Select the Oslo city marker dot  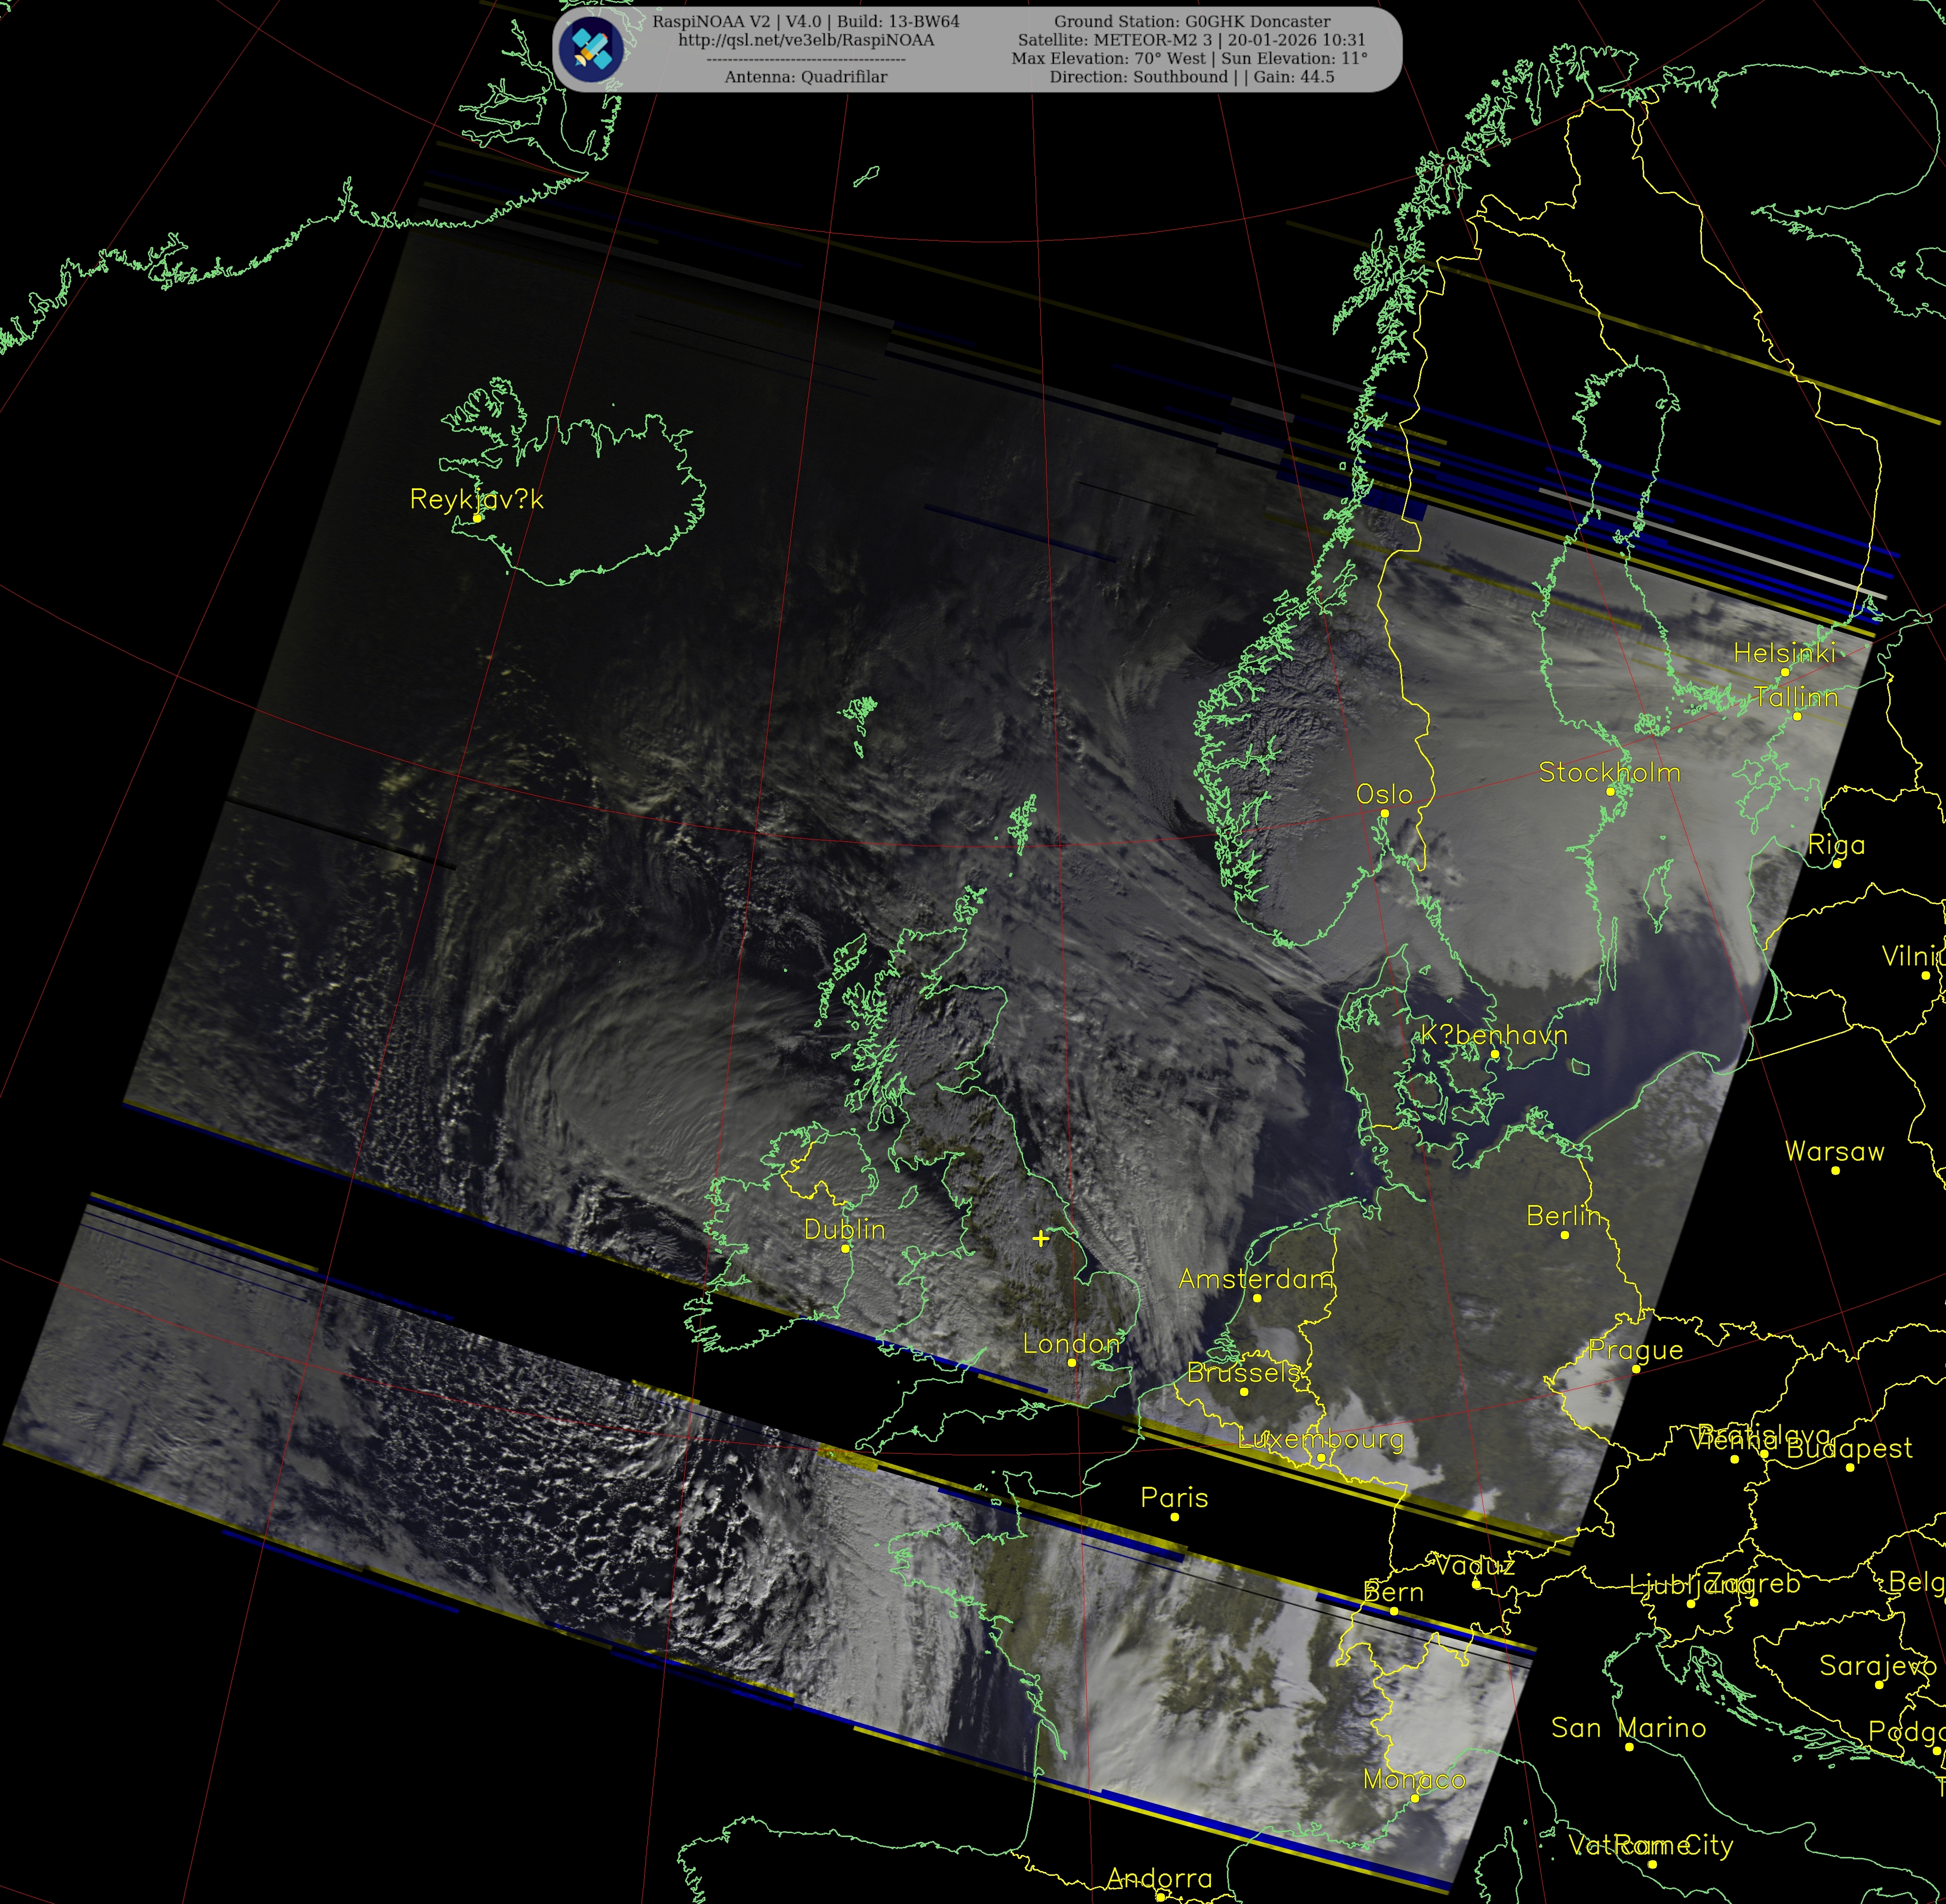[1384, 813]
